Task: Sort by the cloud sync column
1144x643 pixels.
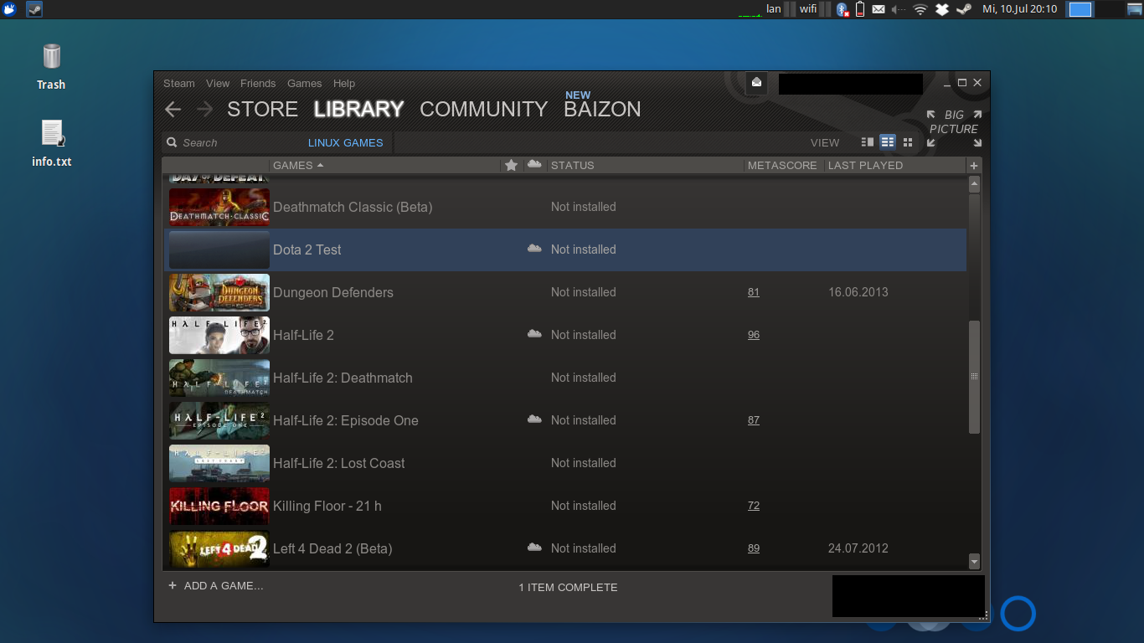Action: [x=534, y=164]
